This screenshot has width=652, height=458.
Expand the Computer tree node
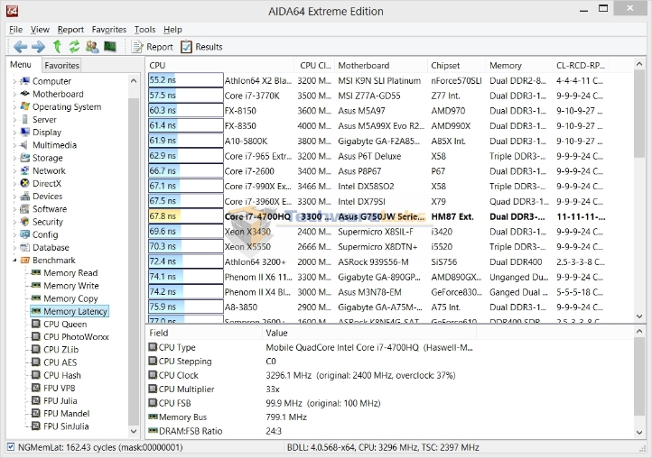click(14, 81)
